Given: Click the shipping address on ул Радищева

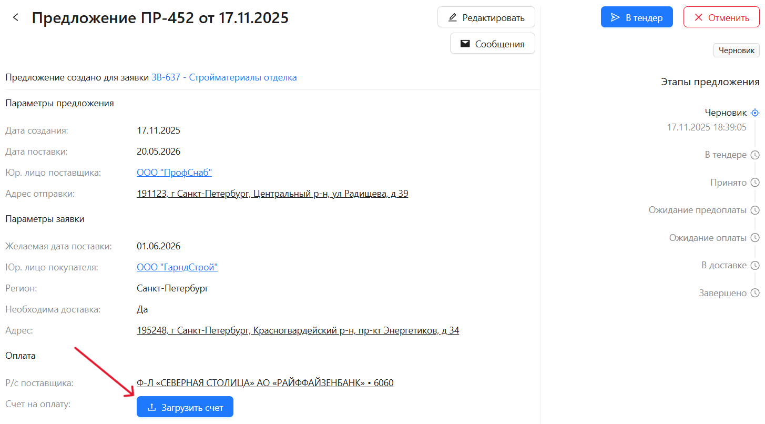Looking at the screenshot, I should [x=272, y=194].
